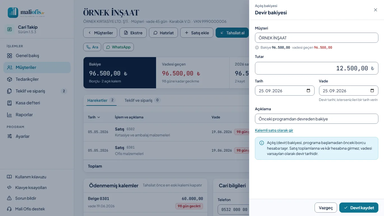Viewport: 384px width, 216px height.
Task: Click the Bakiye summary card
Action: (120, 73)
